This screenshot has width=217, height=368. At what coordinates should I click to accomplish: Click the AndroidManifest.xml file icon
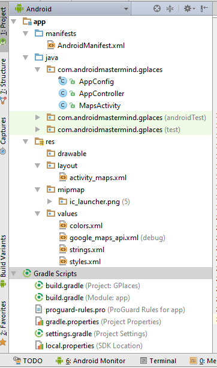click(51, 45)
